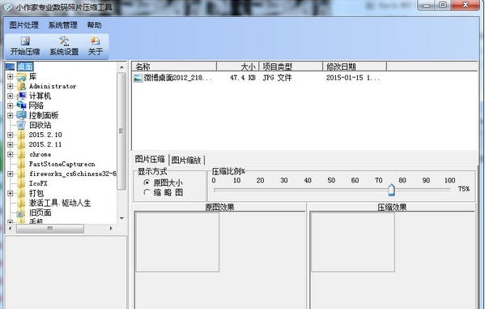Expand the 控制面板 tree node
Viewport: 485px width, 309px height.
(x=11, y=115)
